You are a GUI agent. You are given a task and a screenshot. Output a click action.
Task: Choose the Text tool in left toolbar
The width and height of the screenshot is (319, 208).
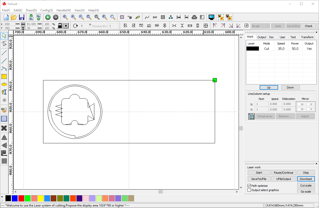click(4, 92)
